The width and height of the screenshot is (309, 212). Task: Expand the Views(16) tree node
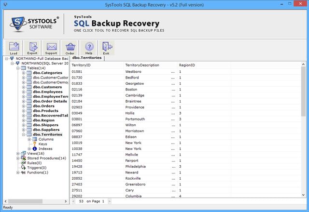pyautogui.click(x=18, y=153)
